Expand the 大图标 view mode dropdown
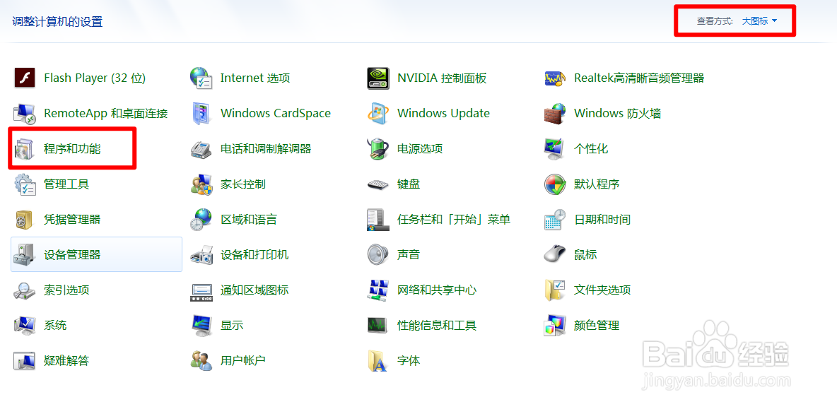 (759, 20)
